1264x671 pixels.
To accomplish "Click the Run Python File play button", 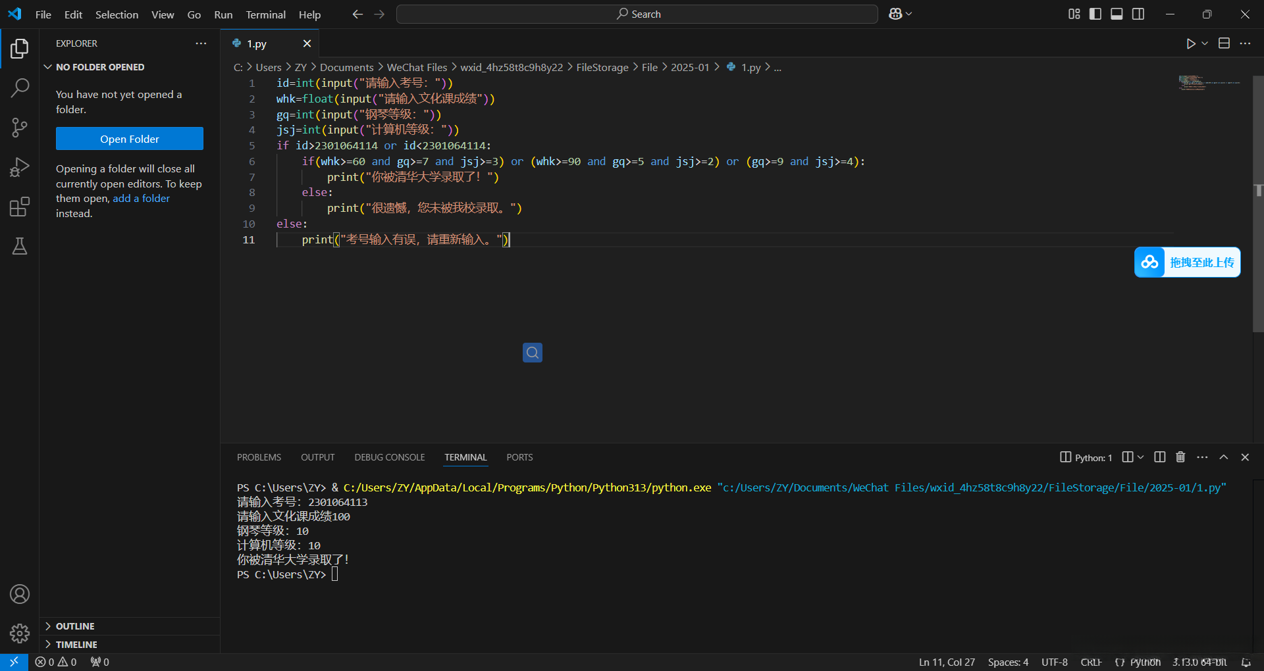I will (1190, 43).
